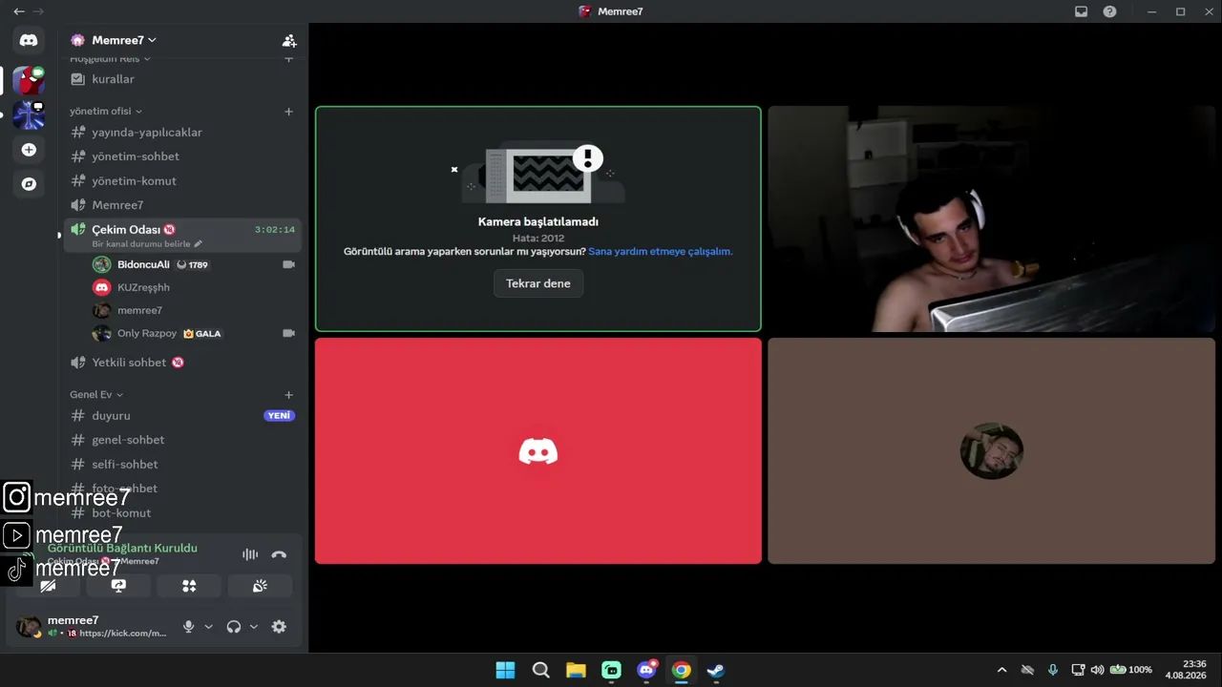Invite people to the Memree7 server
The width and height of the screenshot is (1222, 687).
pos(289,40)
